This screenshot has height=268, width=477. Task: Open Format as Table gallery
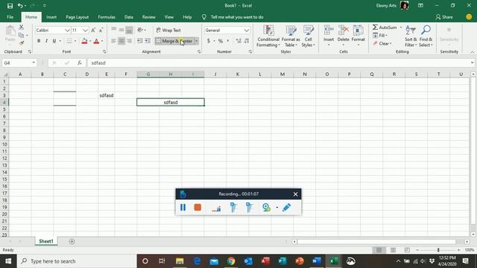click(x=291, y=36)
